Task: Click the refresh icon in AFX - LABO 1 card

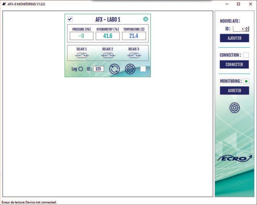Action: point(114,69)
